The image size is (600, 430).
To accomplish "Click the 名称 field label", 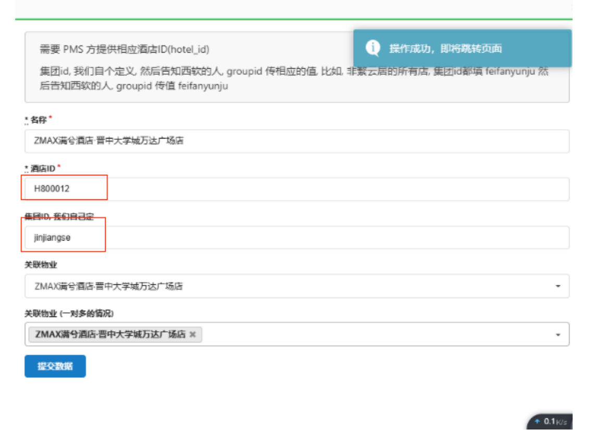I will click(x=38, y=120).
